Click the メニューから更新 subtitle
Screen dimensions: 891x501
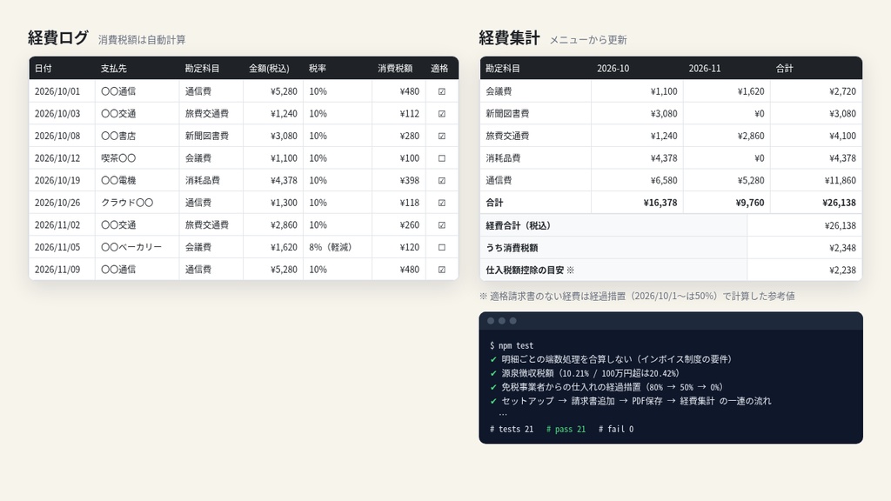pyautogui.click(x=587, y=40)
